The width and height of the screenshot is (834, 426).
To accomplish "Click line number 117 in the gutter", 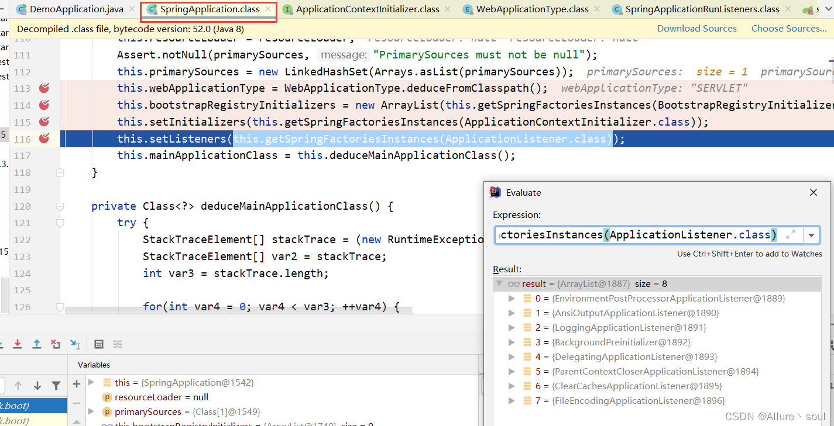I will (22, 155).
